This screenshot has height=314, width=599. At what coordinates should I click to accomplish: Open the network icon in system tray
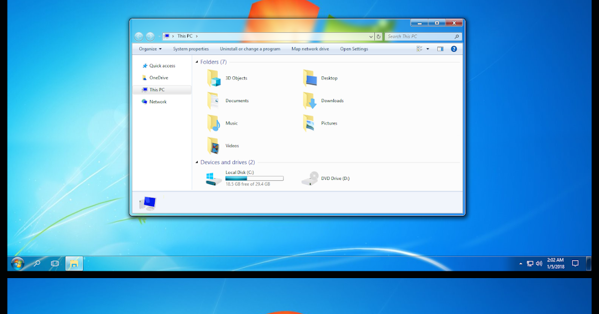[x=530, y=264]
